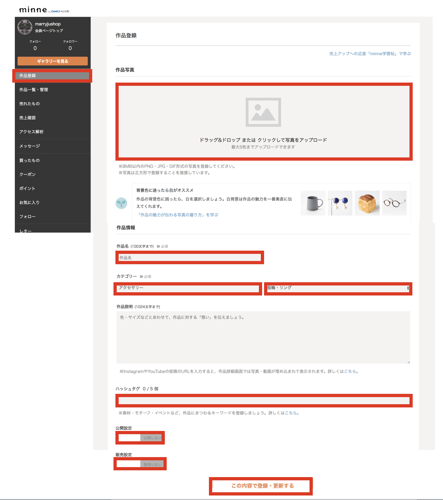Open アクセス解析 in the sidebar

(31, 132)
